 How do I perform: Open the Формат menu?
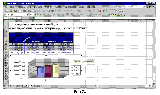click(x=49, y=7)
